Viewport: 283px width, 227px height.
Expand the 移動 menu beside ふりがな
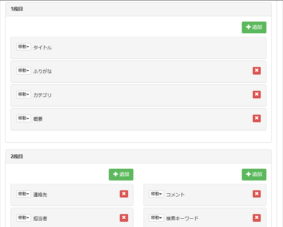[23, 71]
